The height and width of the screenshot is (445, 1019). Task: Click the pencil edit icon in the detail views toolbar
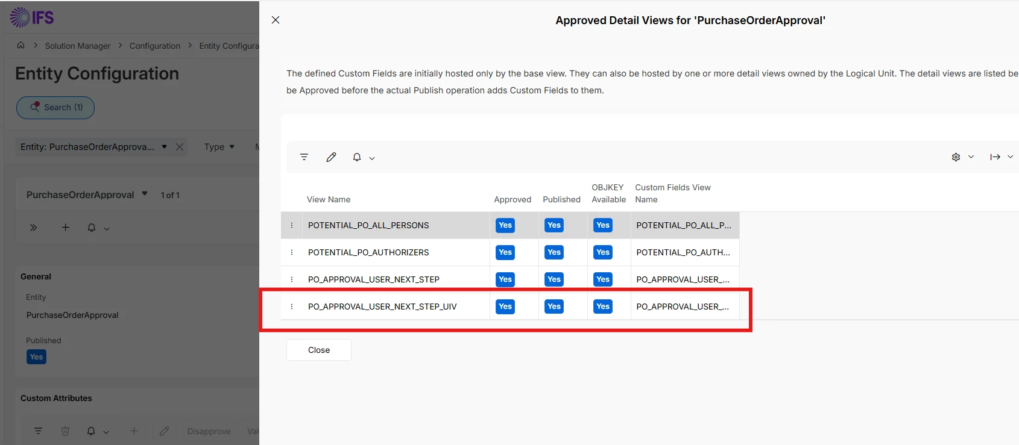(x=331, y=157)
